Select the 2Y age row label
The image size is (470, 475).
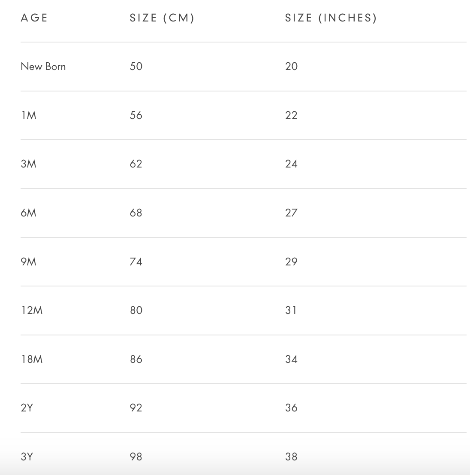pyautogui.click(x=27, y=408)
